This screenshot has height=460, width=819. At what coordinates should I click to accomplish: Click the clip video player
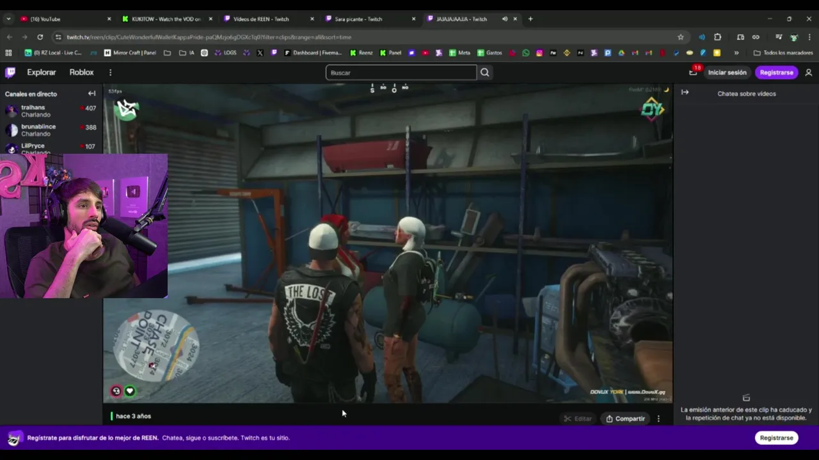(x=388, y=244)
